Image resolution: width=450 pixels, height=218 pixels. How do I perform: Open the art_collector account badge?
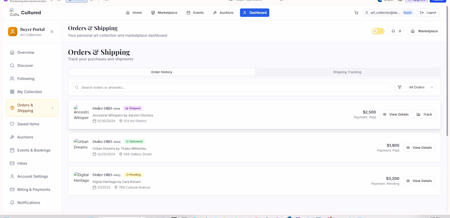click(389, 13)
